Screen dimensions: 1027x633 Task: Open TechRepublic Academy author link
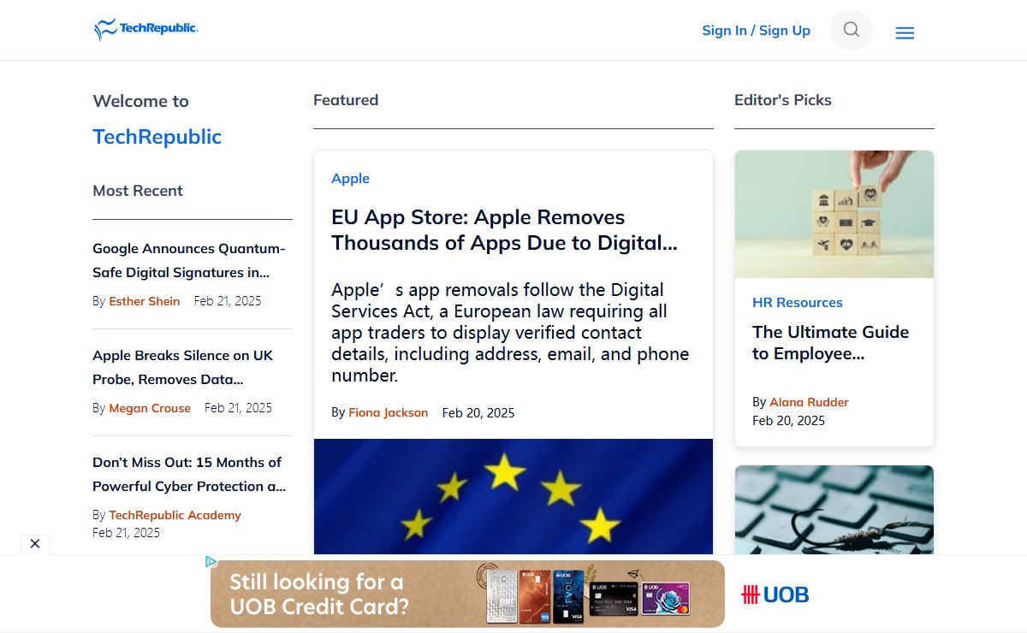click(175, 515)
